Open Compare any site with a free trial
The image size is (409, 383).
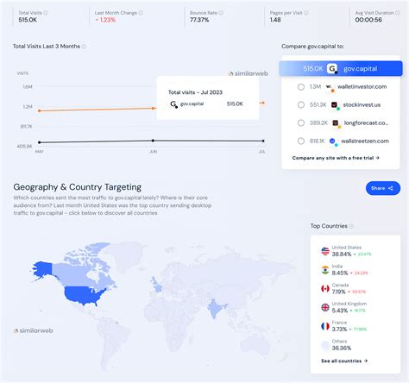(x=336, y=158)
